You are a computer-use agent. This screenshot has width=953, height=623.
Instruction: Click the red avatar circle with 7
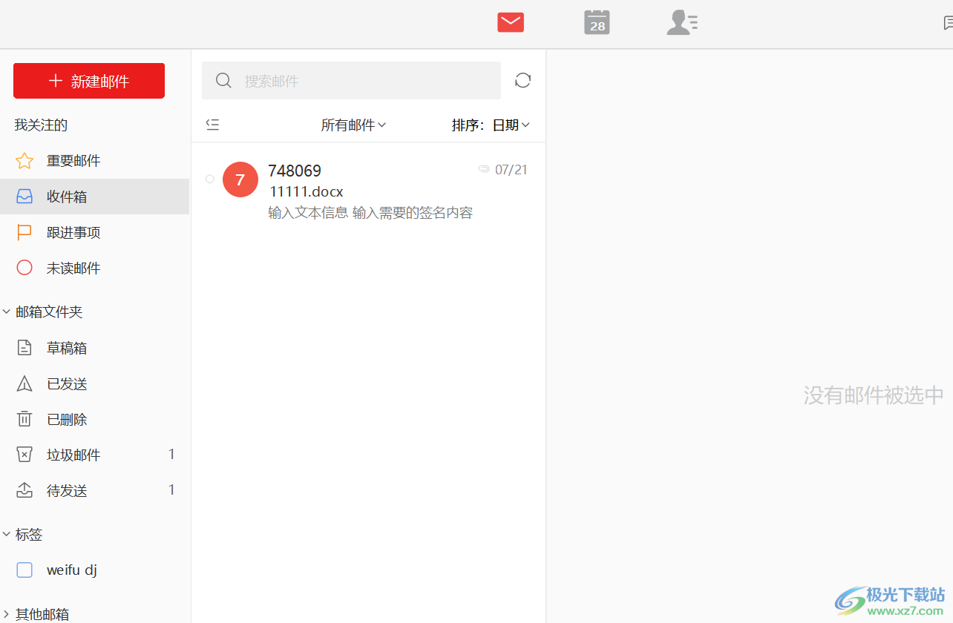point(240,179)
